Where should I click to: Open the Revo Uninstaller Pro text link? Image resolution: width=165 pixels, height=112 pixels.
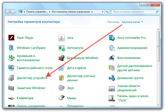132,38
